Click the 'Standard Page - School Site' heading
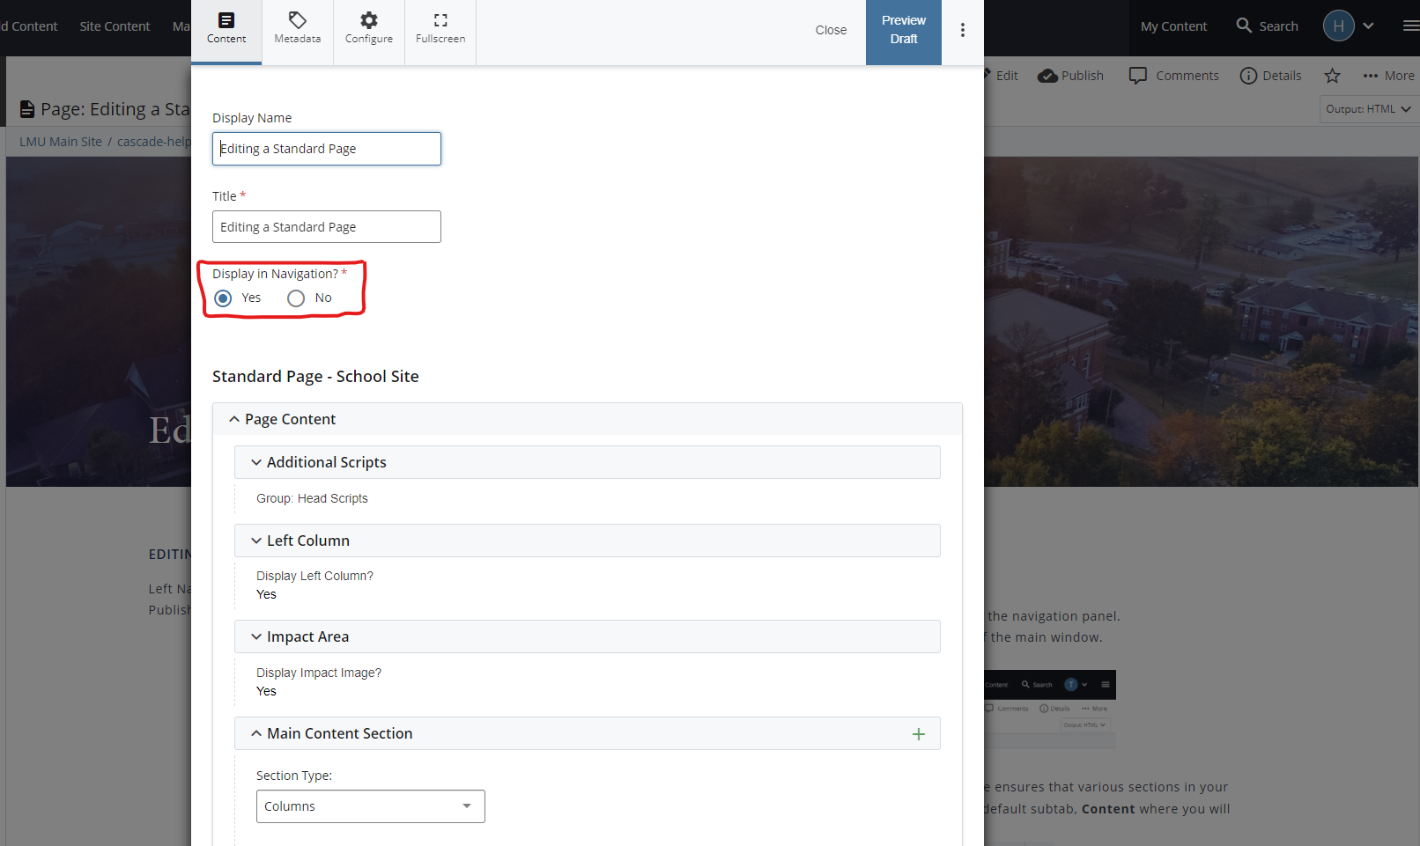The image size is (1420, 846). click(x=315, y=377)
